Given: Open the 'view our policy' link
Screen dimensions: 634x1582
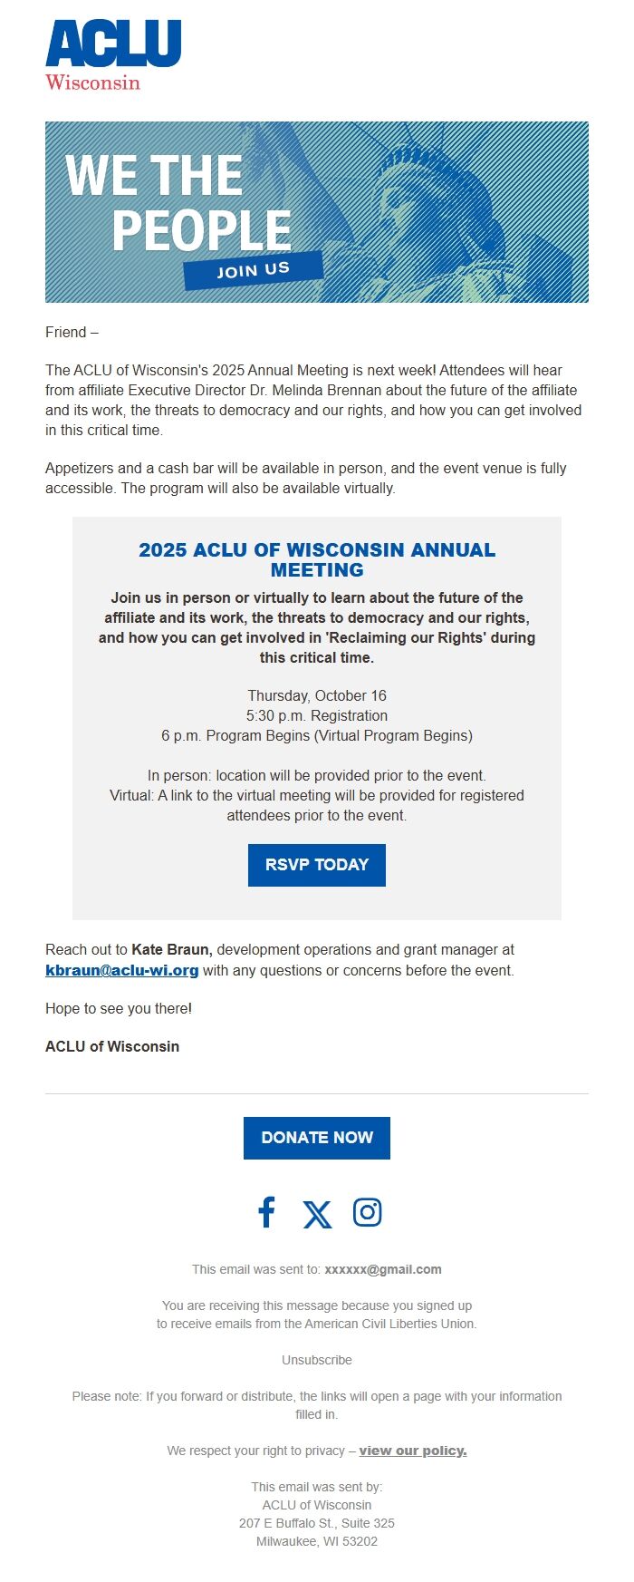Looking at the screenshot, I should [x=413, y=1451].
